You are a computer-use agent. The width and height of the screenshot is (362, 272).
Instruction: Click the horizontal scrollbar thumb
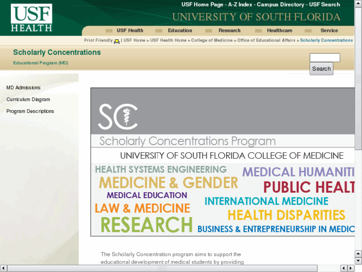(162, 268)
